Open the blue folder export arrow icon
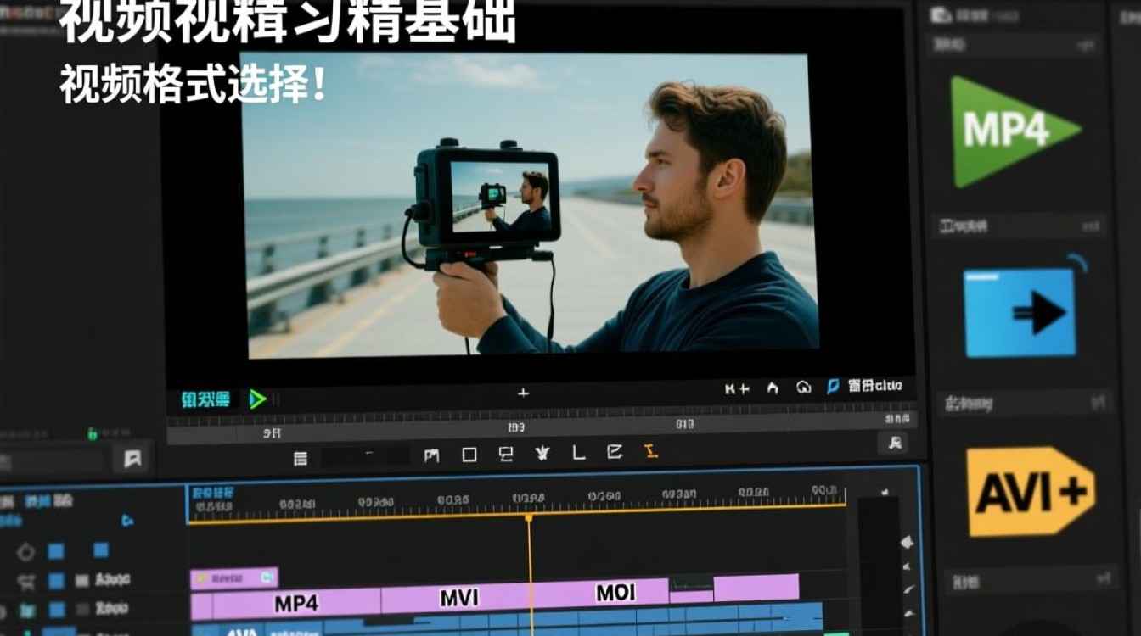Image resolution: width=1141 pixels, height=636 pixels. coord(1020,312)
